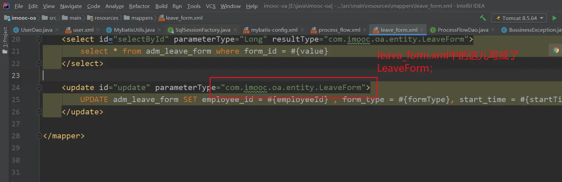Open the Tomcat 8.5.64 run configuration dropdown

click(519, 18)
